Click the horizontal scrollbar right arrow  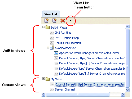coord(123,94)
